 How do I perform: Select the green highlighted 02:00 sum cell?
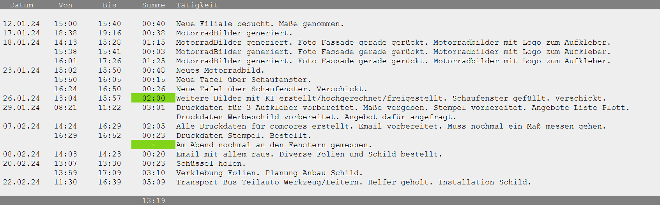pyautogui.click(x=154, y=98)
